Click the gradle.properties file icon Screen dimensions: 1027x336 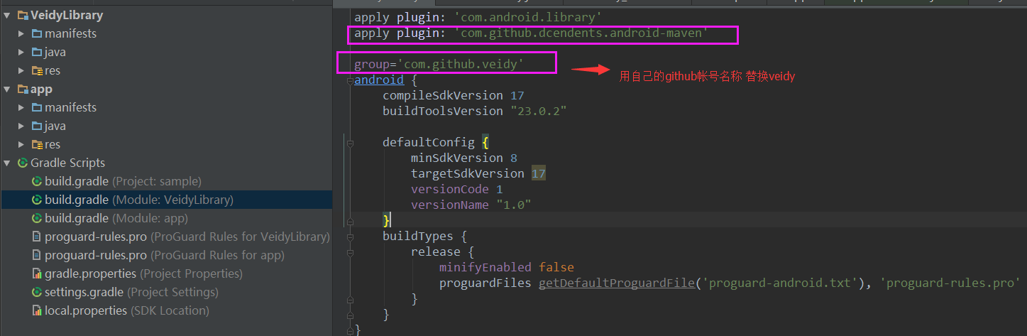point(37,273)
